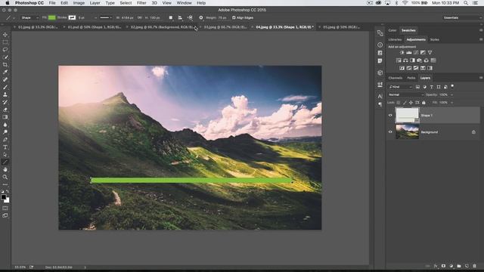The width and height of the screenshot is (484, 272).
Task: Open the shape Fill color swatch
Action: pyautogui.click(x=52, y=17)
